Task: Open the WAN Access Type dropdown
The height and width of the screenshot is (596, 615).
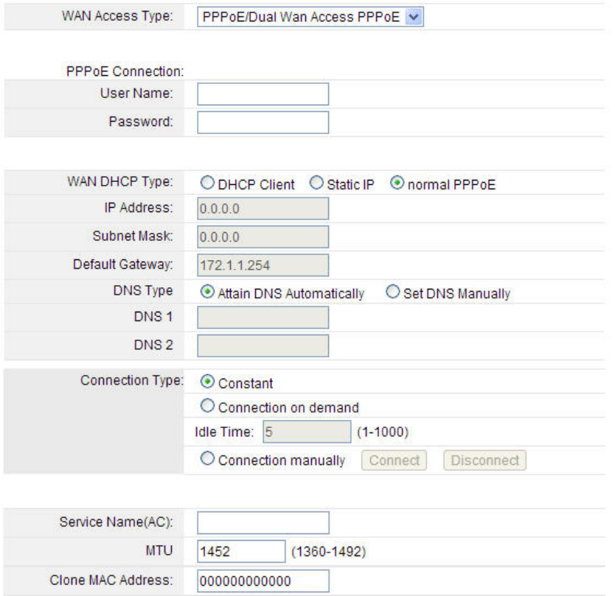Action: pos(310,17)
